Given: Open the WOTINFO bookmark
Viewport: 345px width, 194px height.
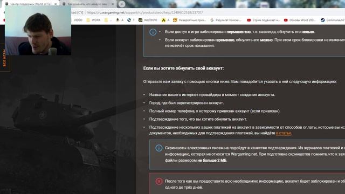Looking at the screenshot, I should tap(148, 20).
